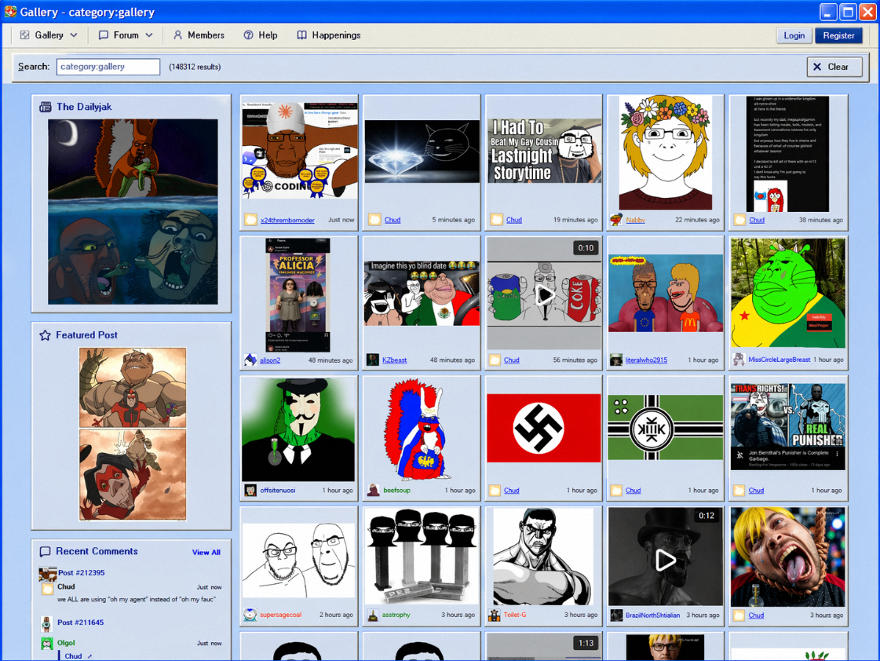This screenshot has height=661, width=880.
Task: Click the Recent Comments bubble icon
Action: [46, 552]
